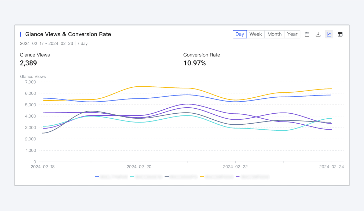Toggle the yellow series legend item
Image resolution: width=364 pixels, height=211 pixels.
[216, 177]
